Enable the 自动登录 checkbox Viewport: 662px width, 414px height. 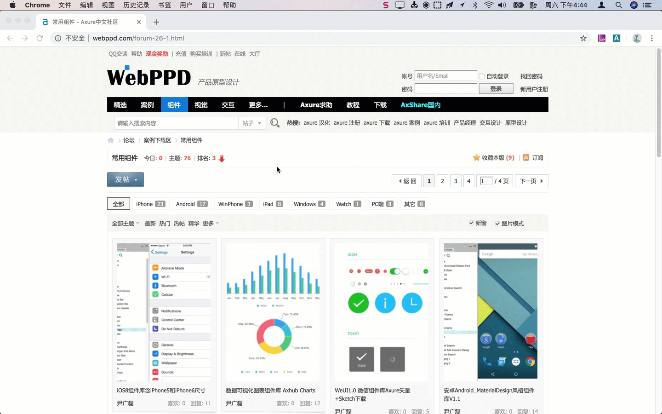[482, 76]
